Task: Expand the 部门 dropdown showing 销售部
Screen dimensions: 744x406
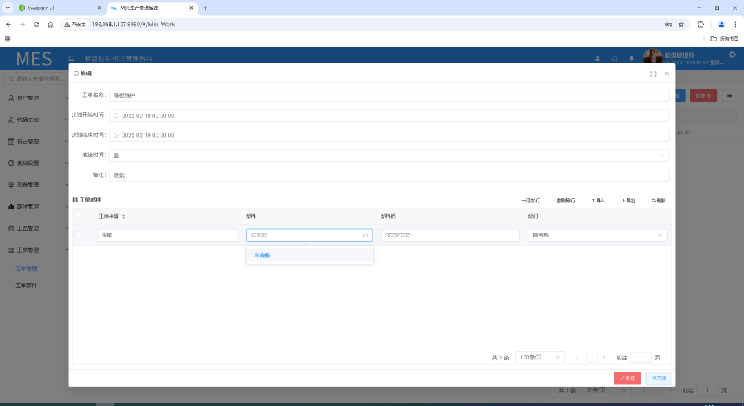Action: coord(598,235)
